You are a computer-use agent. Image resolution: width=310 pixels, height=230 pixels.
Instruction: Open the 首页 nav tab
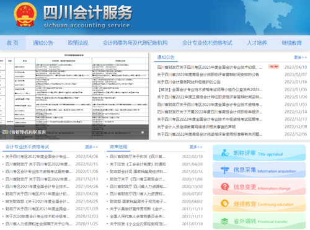click(12, 43)
